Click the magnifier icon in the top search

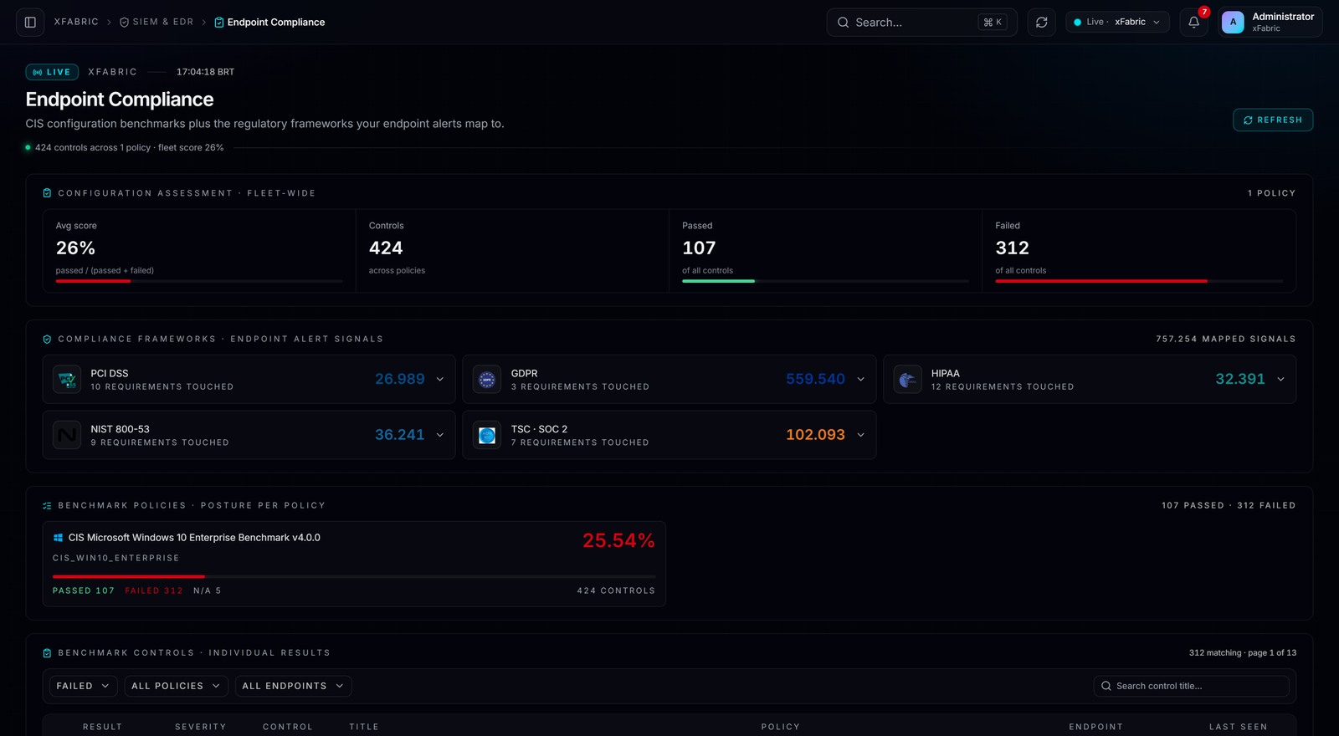(843, 23)
